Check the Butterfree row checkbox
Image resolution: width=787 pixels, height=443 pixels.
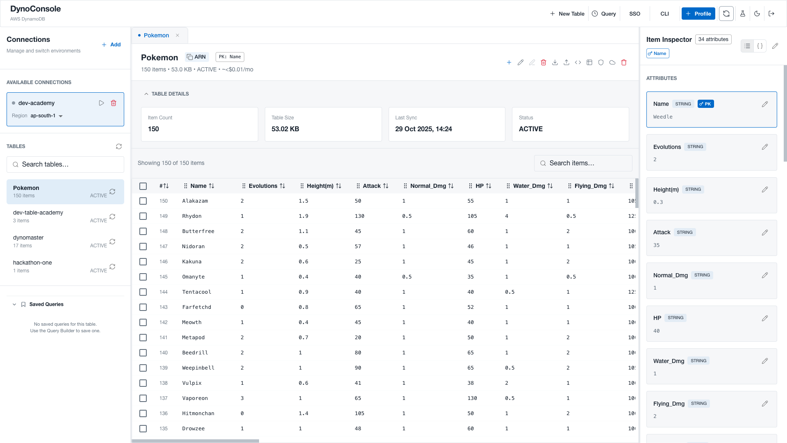pos(143,231)
